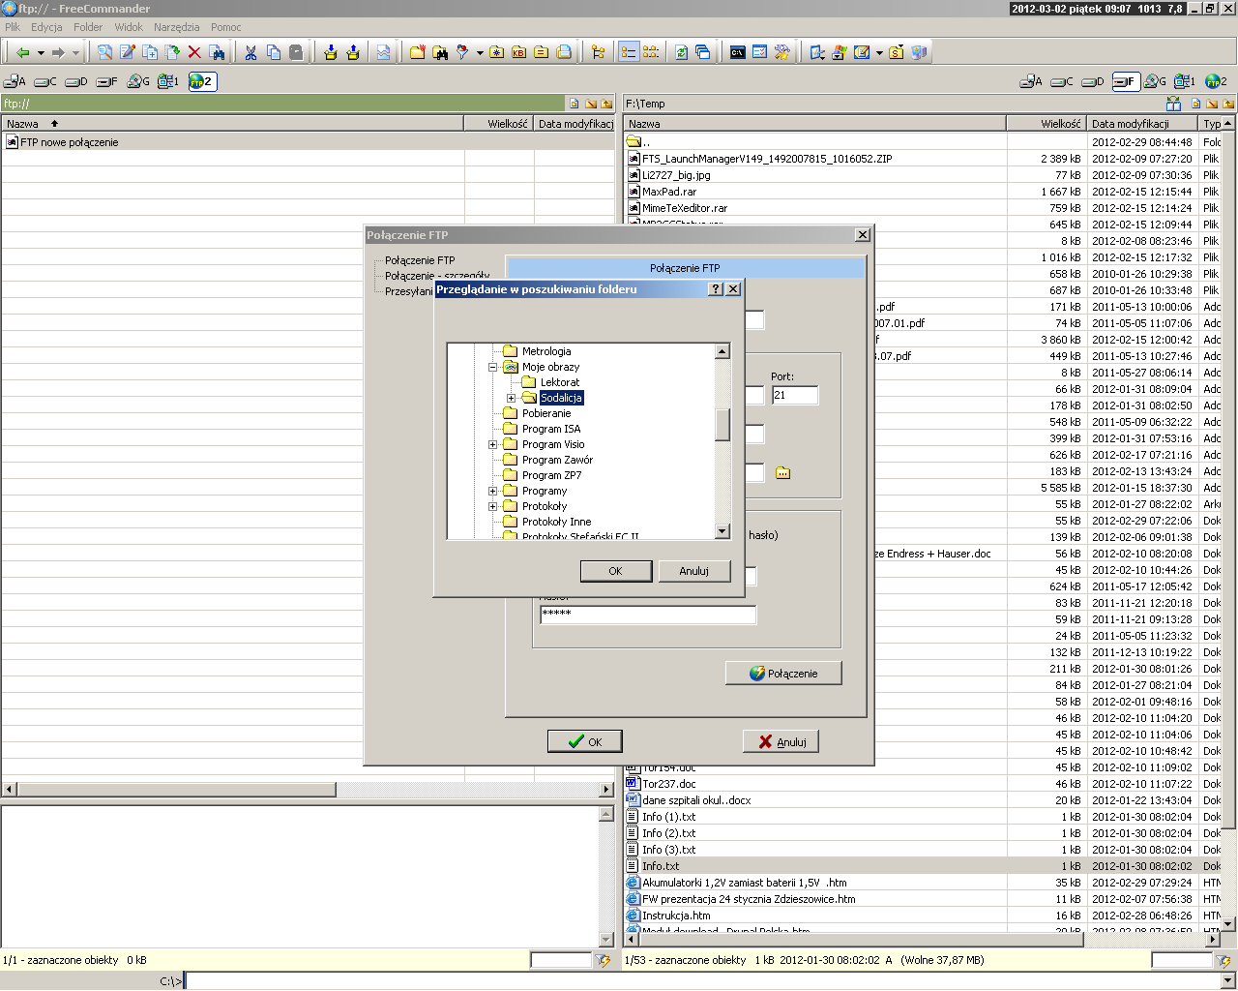Viewport: 1238px width, 991px height.
Task: Select network drive 1 in right drive bar
Action: click(x=1185, y=81)
